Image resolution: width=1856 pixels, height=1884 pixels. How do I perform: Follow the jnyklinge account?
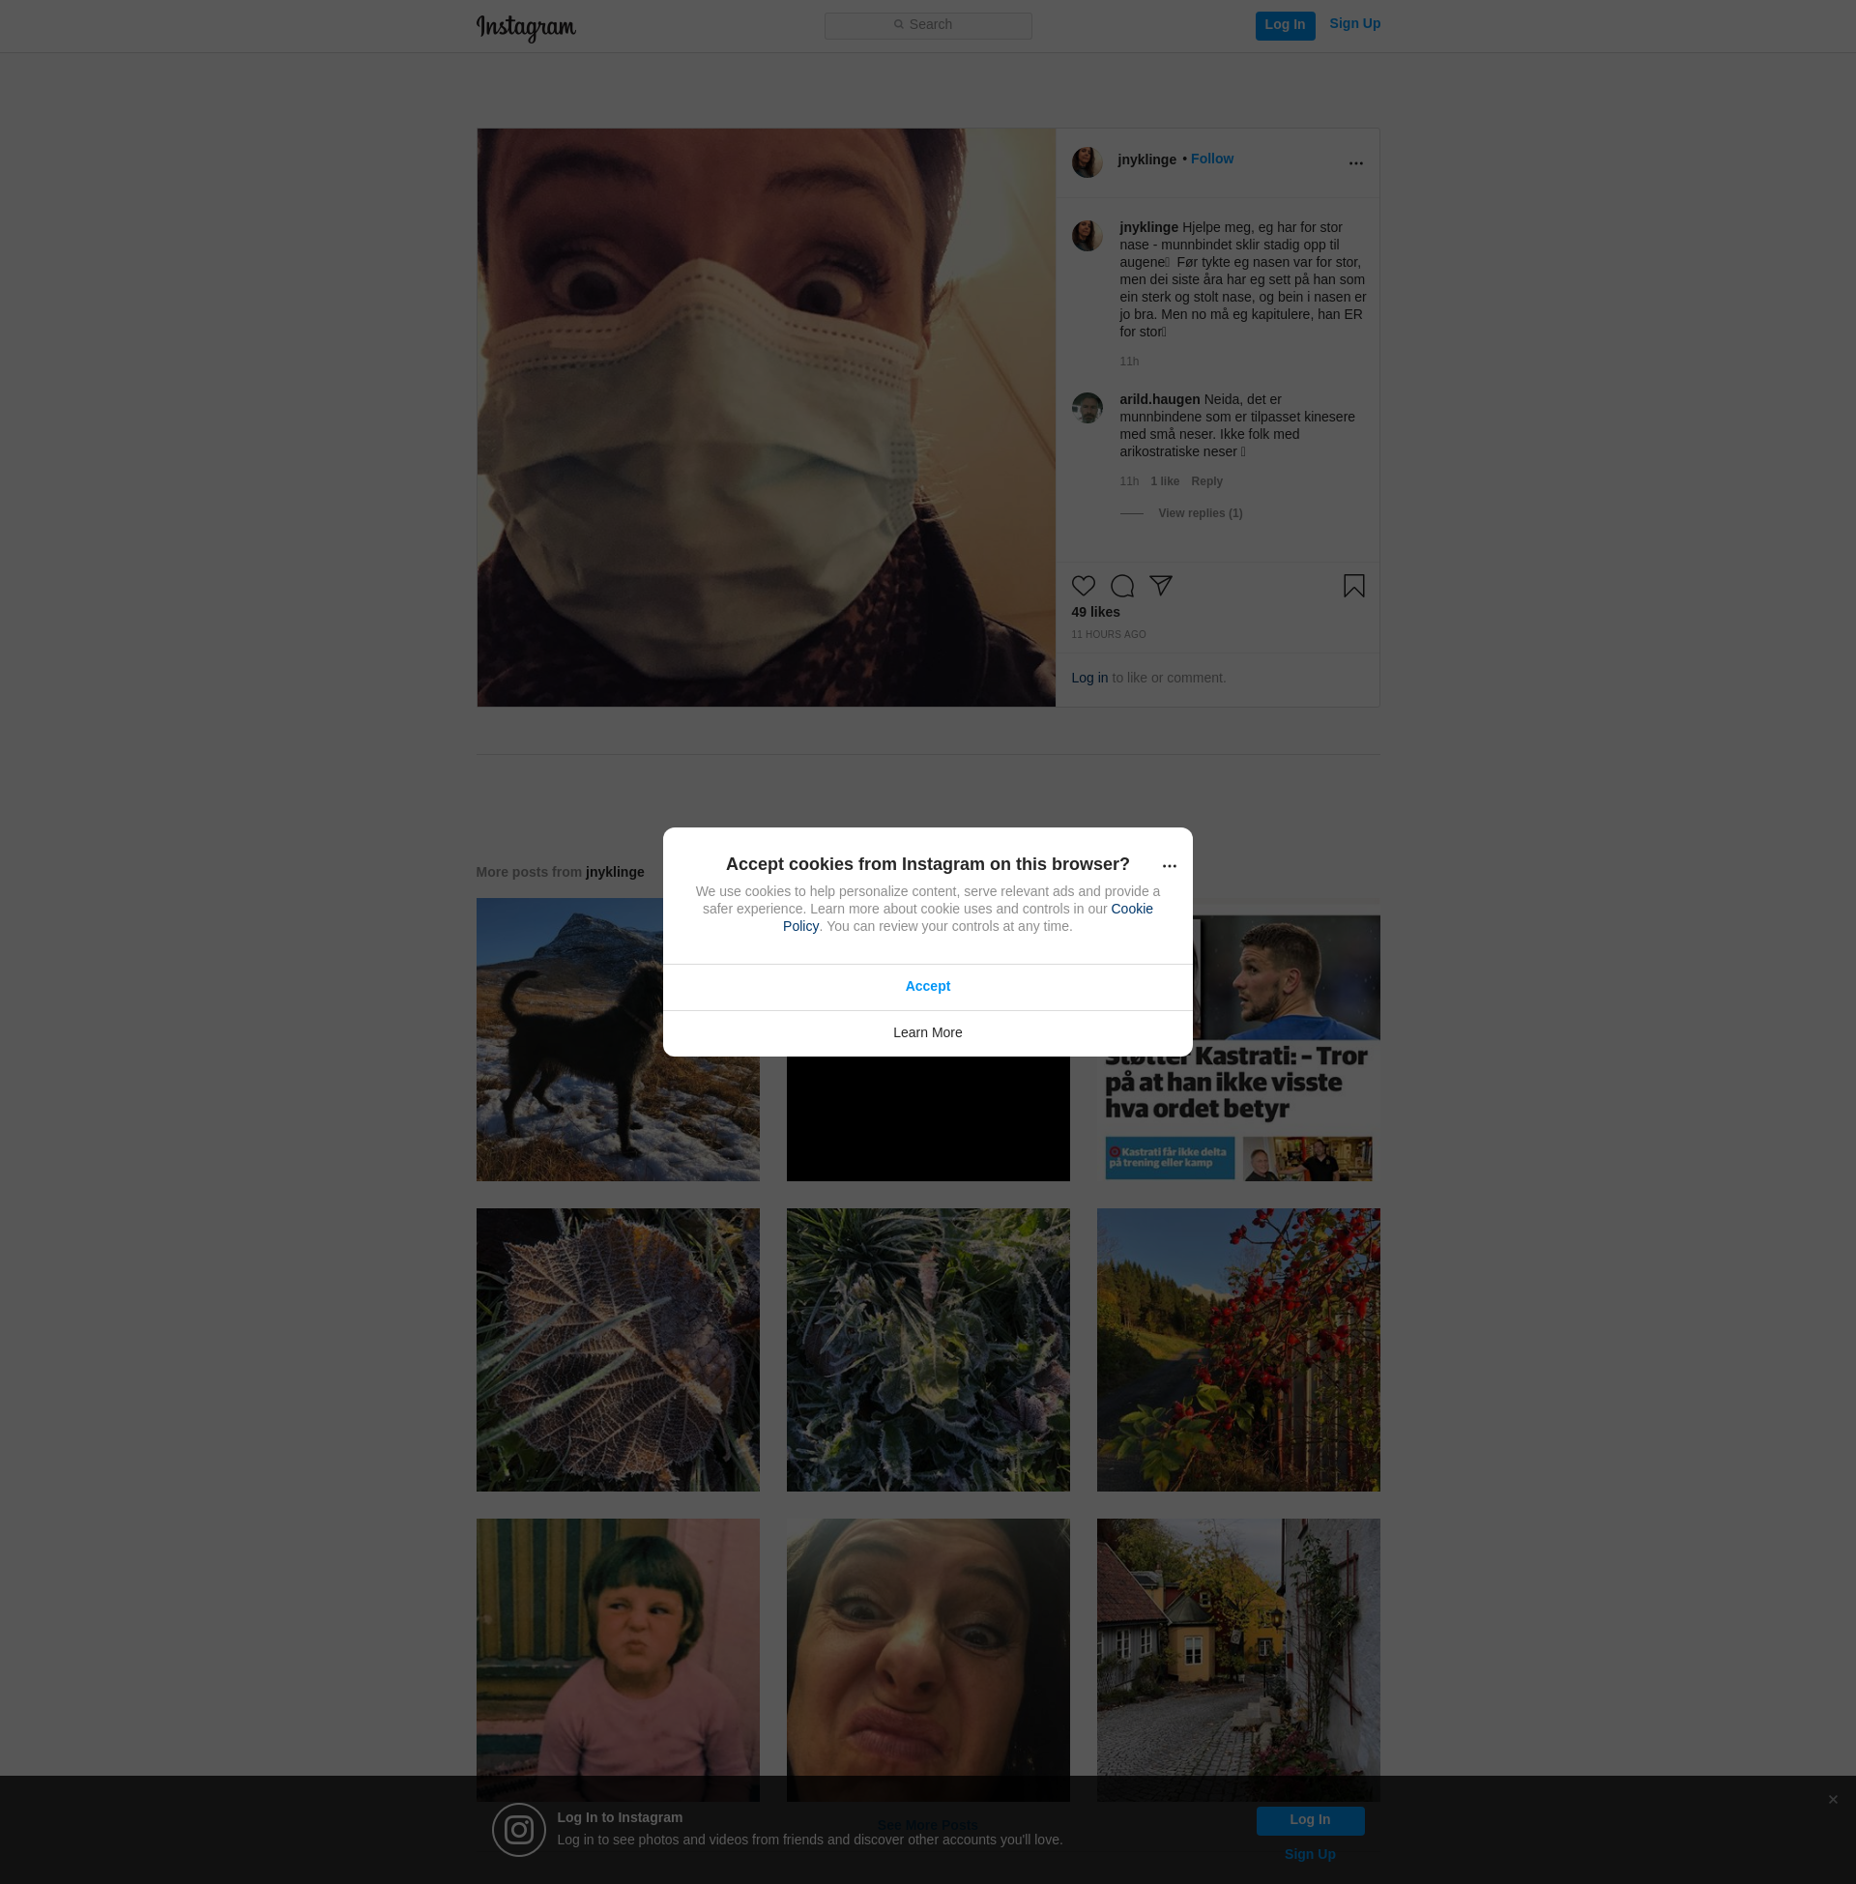[x=1211, y=159]
